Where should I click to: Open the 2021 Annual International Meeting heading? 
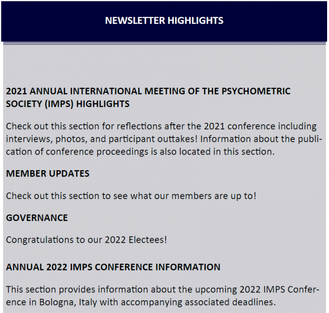point(148,97)
